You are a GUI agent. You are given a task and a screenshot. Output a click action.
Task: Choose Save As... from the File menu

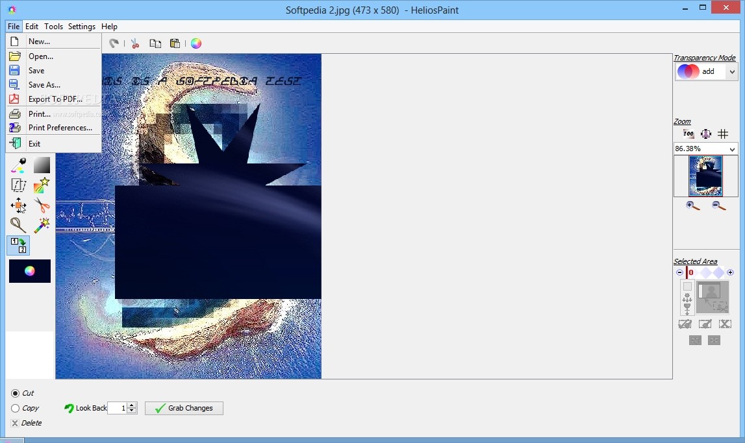(54, 84)
